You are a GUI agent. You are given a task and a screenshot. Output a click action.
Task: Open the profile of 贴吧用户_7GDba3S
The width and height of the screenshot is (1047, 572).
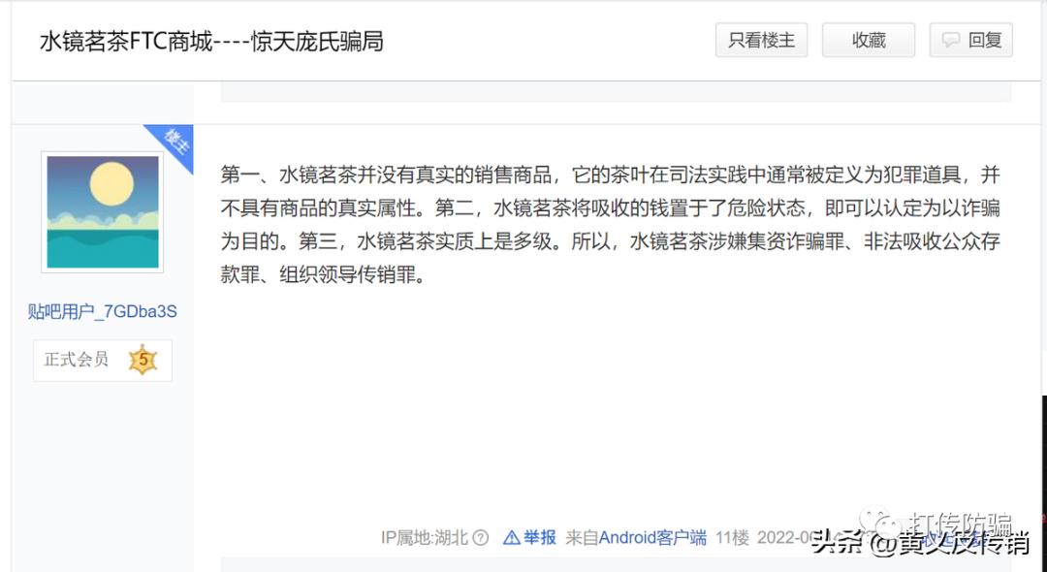click(x=102, y=312)
